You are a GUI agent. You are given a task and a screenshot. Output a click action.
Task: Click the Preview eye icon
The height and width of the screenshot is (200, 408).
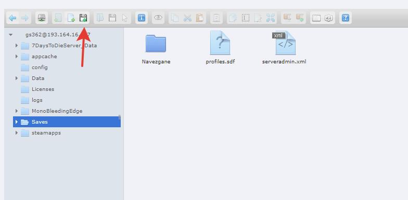coord(158,18)
